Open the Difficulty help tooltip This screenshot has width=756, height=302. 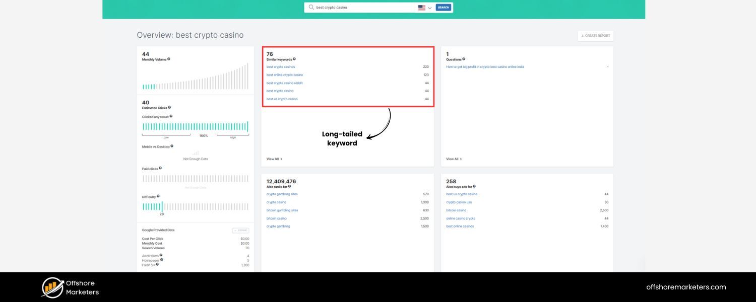158,196
